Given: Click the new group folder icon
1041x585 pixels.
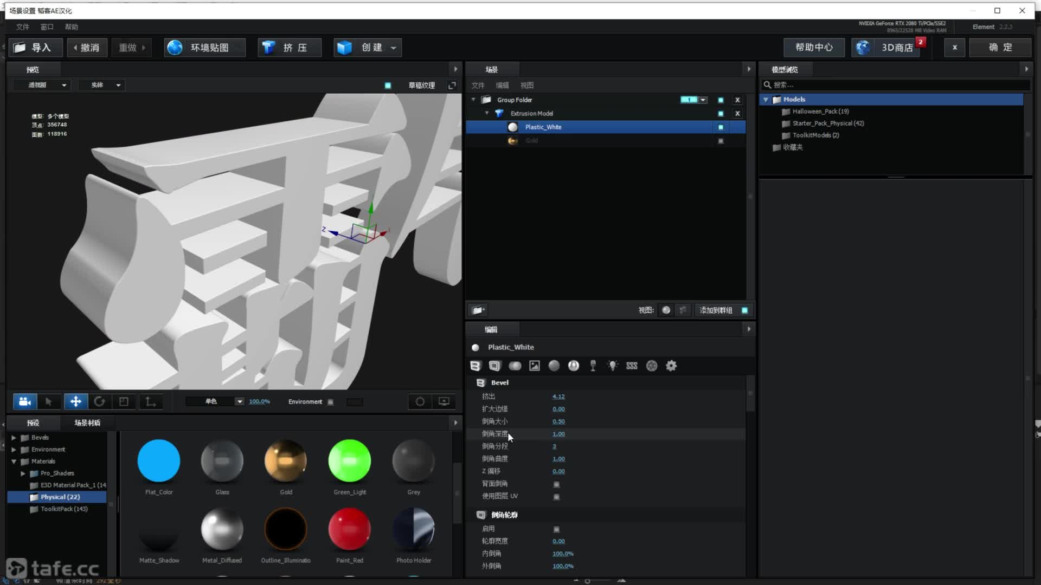Looking at the screenshot, I should 478,310.
